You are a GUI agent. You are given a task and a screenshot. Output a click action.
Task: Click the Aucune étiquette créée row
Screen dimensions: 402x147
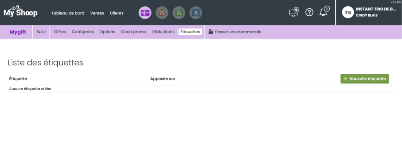201,89
